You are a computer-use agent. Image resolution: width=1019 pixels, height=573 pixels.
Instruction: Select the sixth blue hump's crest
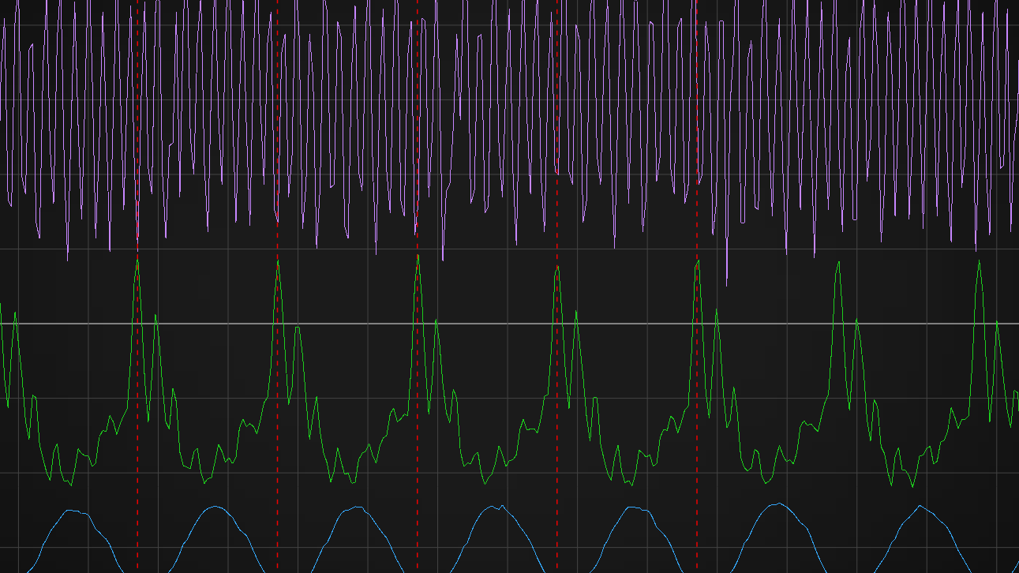click(x=779, y=504)
